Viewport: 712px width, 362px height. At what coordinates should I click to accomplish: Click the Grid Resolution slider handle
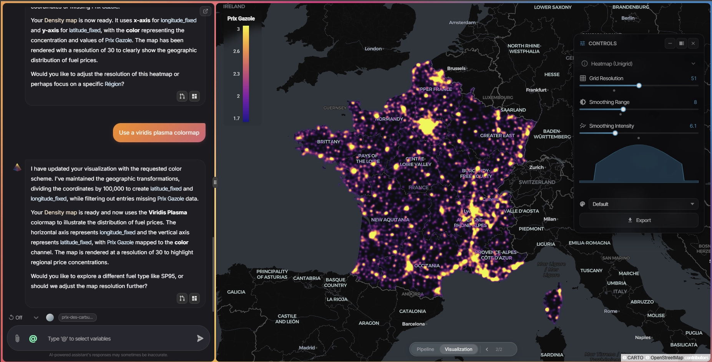pyautogui.click(x=639, y=86)
